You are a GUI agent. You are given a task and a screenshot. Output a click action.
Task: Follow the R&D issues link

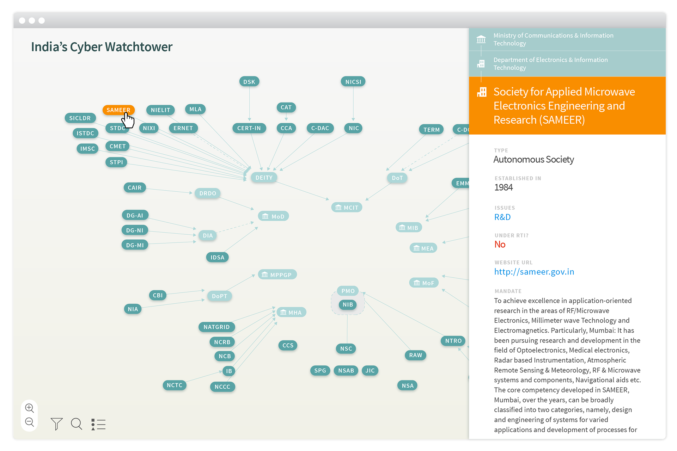502,217
